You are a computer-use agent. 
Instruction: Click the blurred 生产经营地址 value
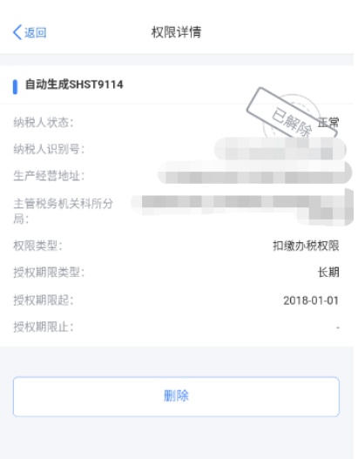pyautogui.click(x=254, y=172)
